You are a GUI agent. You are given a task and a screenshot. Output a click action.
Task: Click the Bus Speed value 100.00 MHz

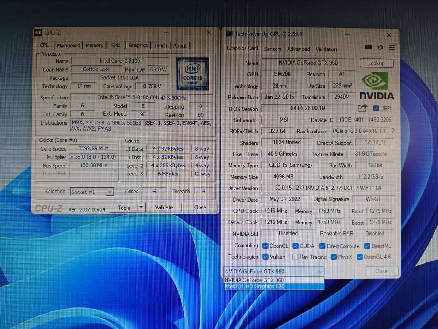pos(93,165)
